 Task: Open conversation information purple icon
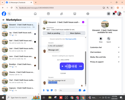(83, 22)
